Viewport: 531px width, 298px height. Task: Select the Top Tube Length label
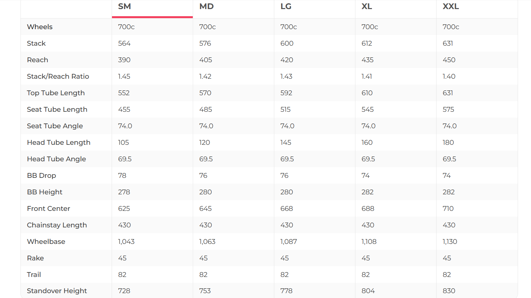pyautogui.click(x=56, y=93)
